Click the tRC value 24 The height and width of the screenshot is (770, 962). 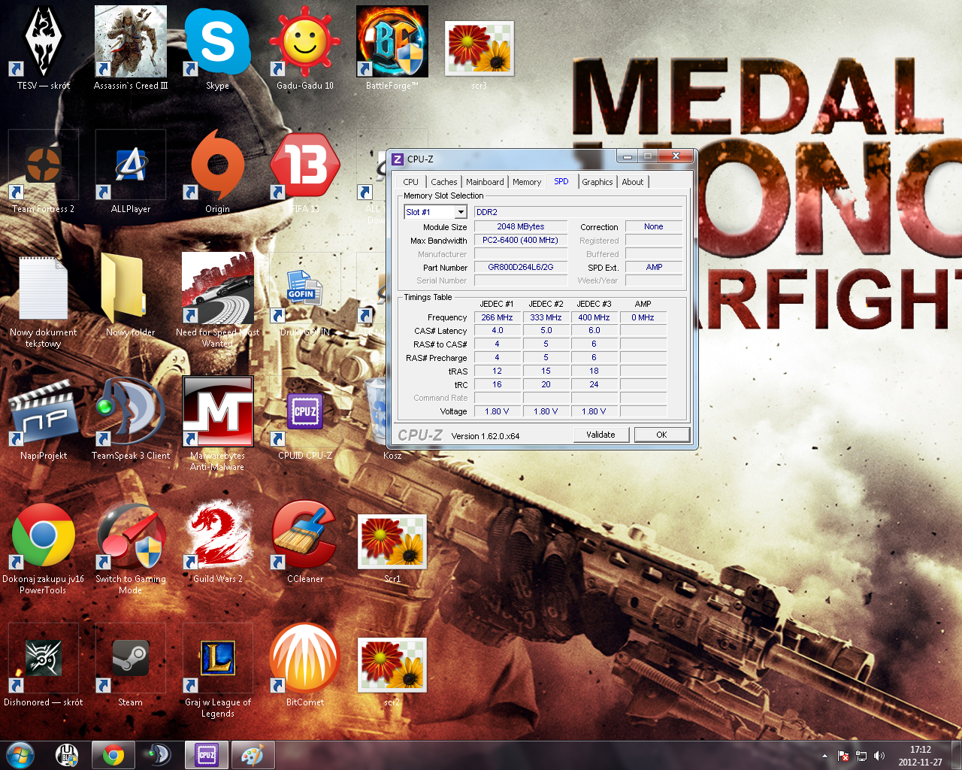(x=594, y=384)
